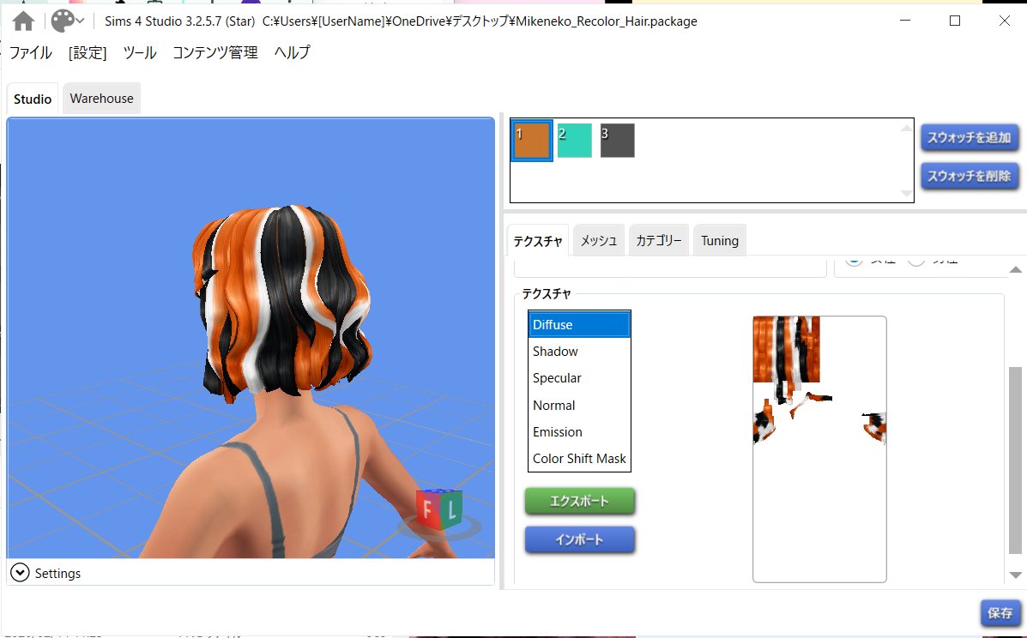
Task: Open the メッシュ tab
Action: click(x=599, y=241)
